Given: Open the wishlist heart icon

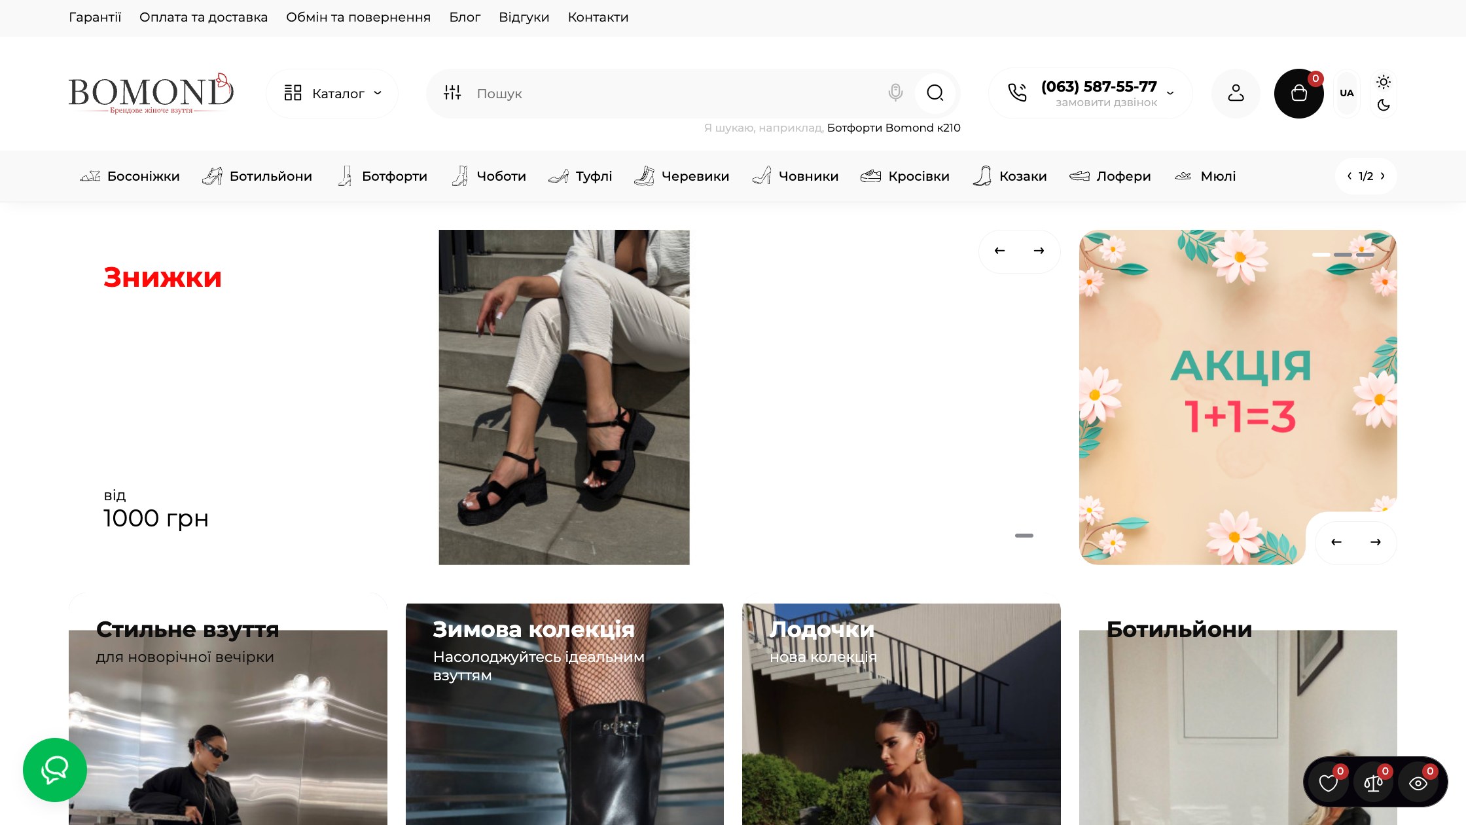Looking at the screenshot, I should pos(1329,783).
